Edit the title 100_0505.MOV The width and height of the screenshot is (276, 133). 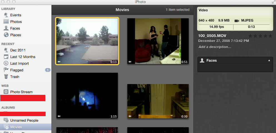[212, 36]
